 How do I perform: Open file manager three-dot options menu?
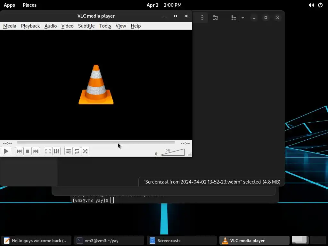coord(202,18)
